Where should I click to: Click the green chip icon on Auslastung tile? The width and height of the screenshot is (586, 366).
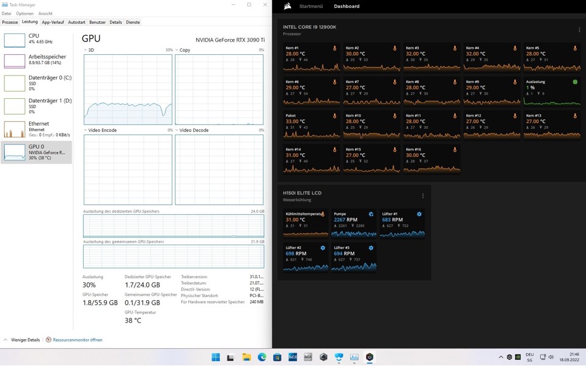tap(575, 82)
